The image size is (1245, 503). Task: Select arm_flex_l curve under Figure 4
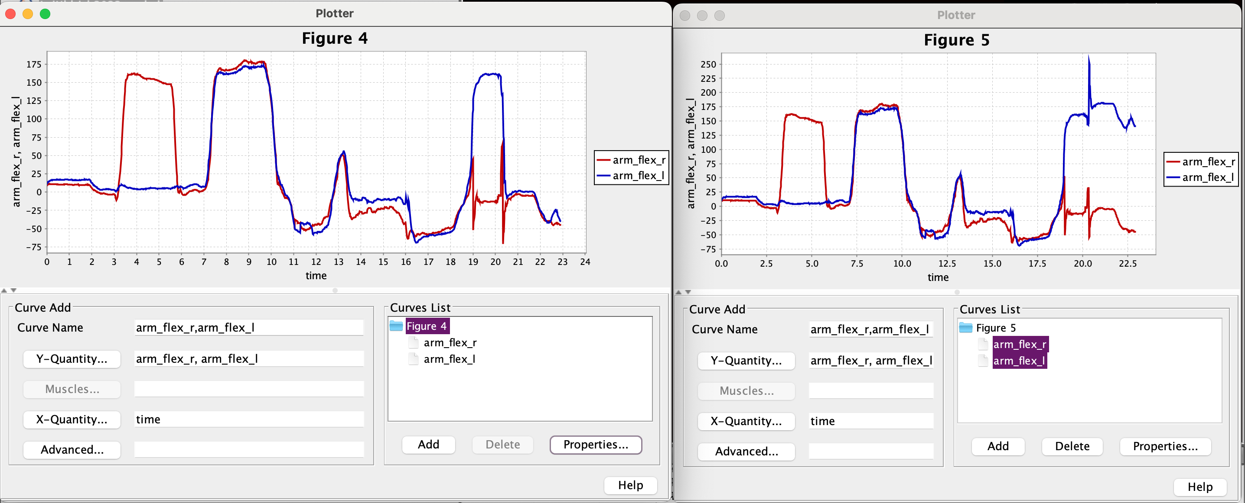450,359
